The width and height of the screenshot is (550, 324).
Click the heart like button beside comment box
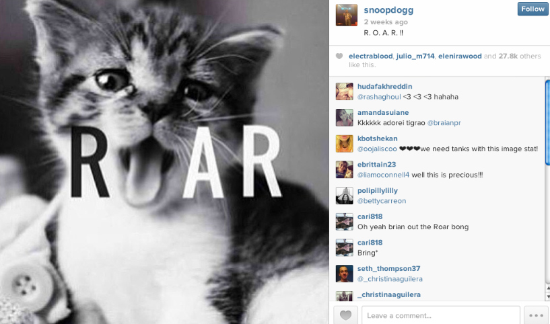point(345,315)
